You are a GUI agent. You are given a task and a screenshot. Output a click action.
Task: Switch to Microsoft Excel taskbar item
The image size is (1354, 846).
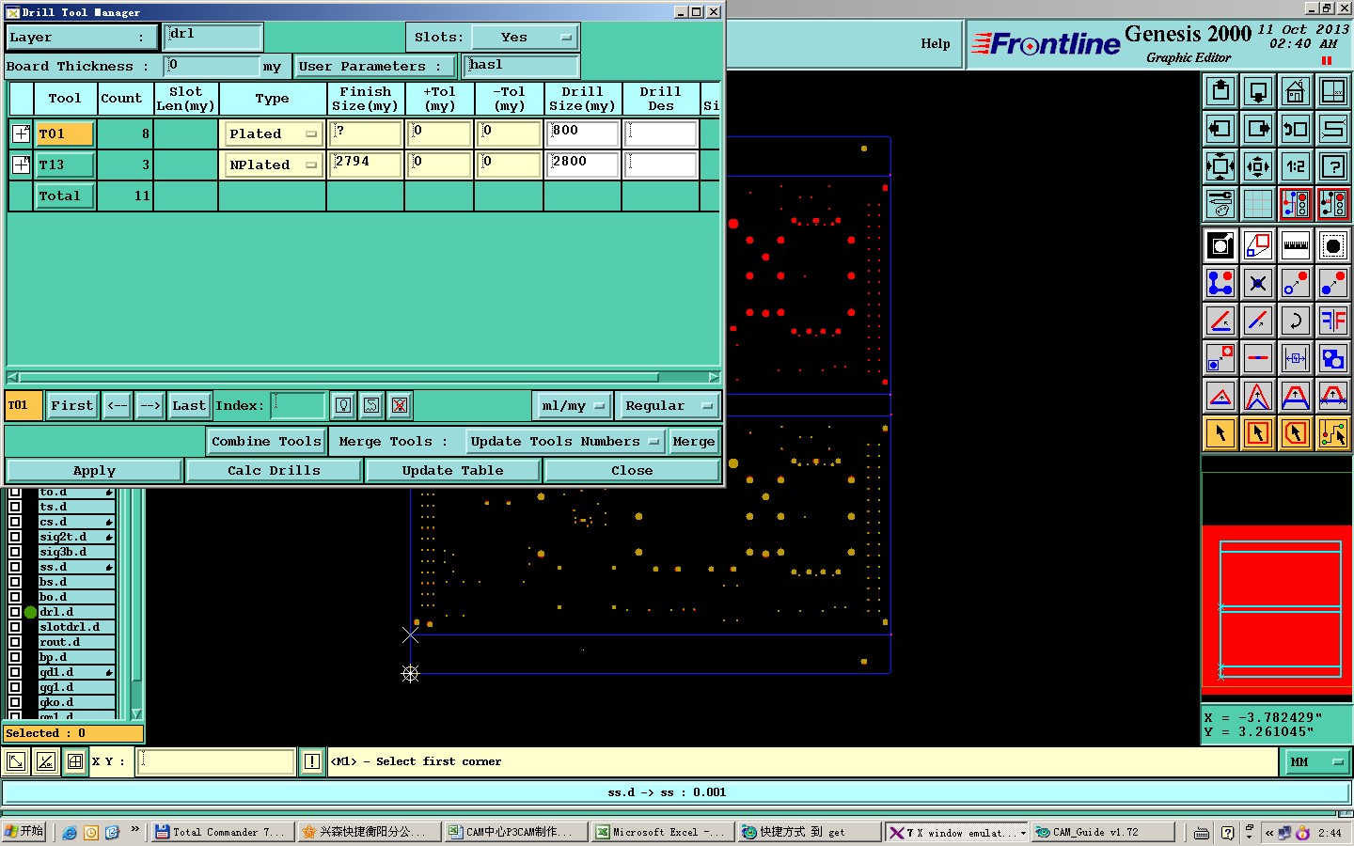(663, 832)
